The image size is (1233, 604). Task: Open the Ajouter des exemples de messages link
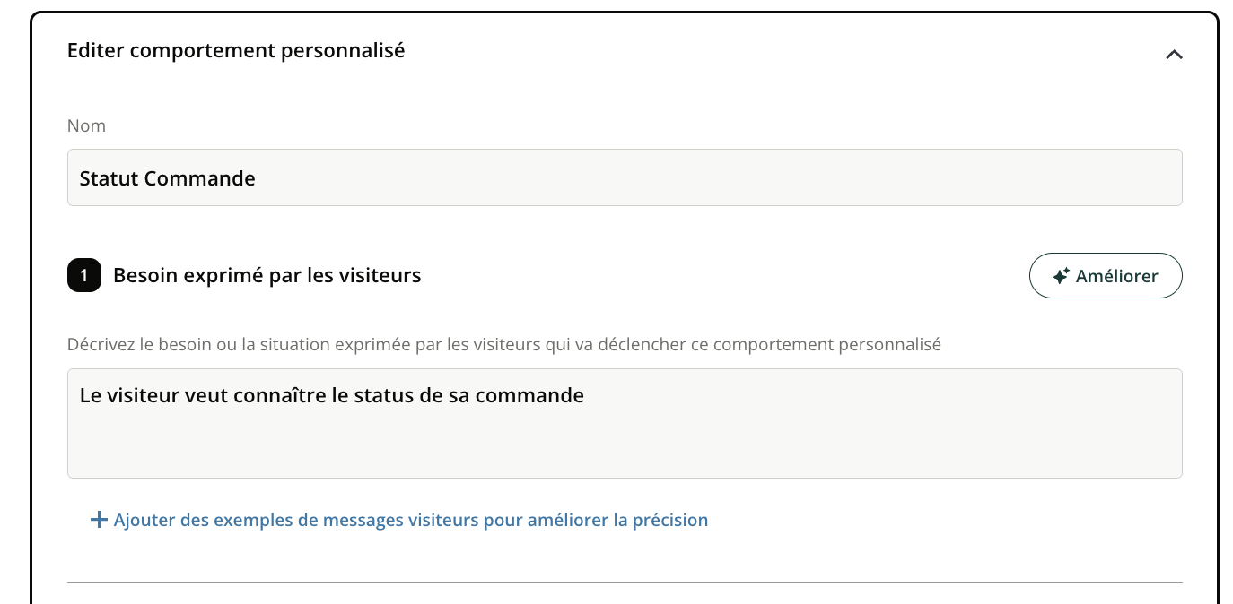coord(410,520)
